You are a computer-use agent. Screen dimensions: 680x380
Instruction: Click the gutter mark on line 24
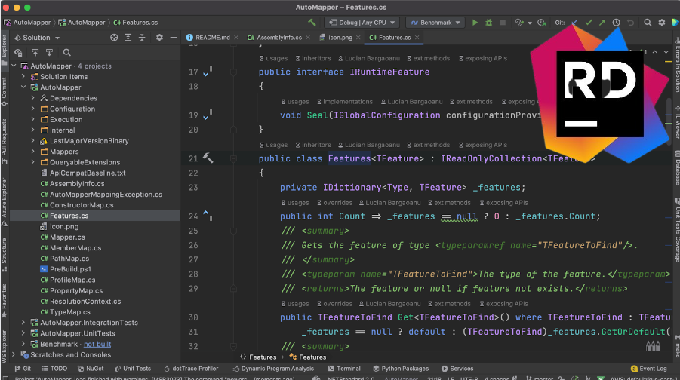208,215
